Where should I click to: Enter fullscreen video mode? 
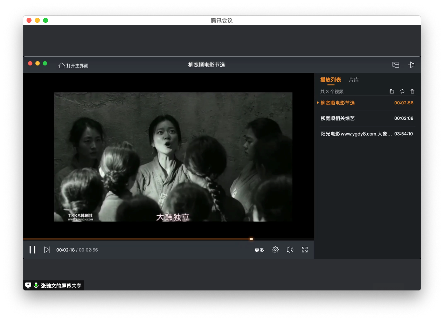pyautogui.click(x=305, y=250)
